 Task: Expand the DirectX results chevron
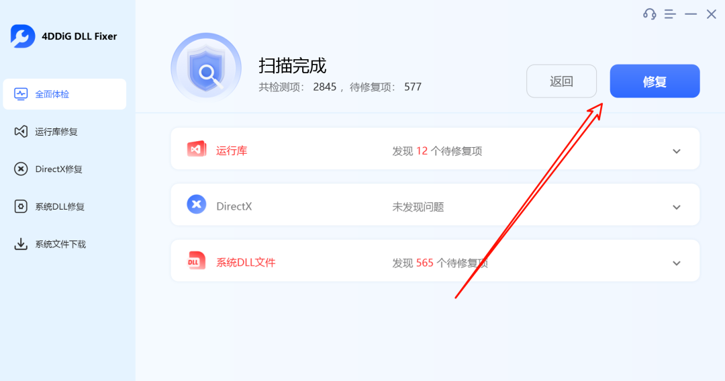pos(677,208)
